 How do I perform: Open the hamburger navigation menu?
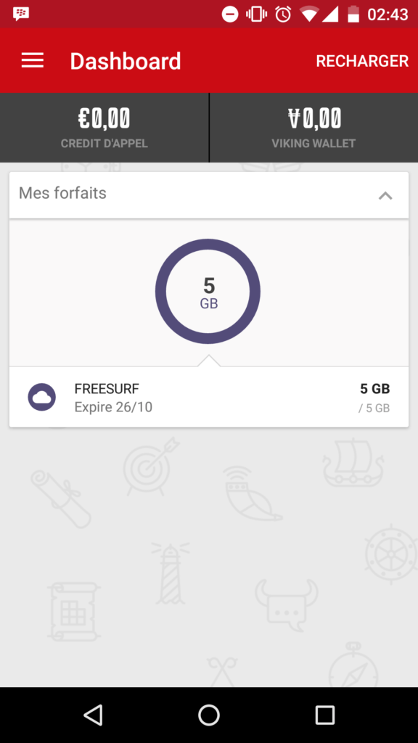(32, 60)
